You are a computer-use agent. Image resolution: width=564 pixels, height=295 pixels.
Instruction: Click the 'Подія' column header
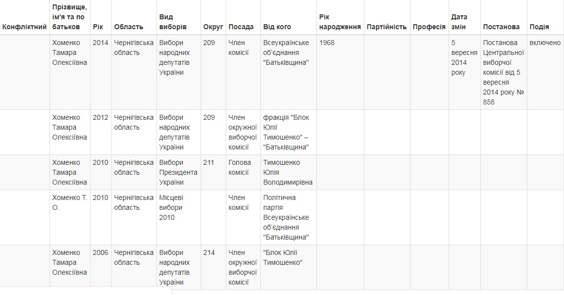[x=539, y=27]
